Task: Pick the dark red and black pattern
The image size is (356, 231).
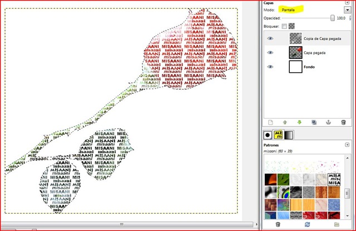Action: tap(334, 215)
